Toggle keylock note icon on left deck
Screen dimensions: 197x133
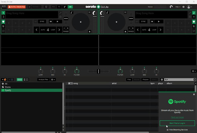coord(72,13)
